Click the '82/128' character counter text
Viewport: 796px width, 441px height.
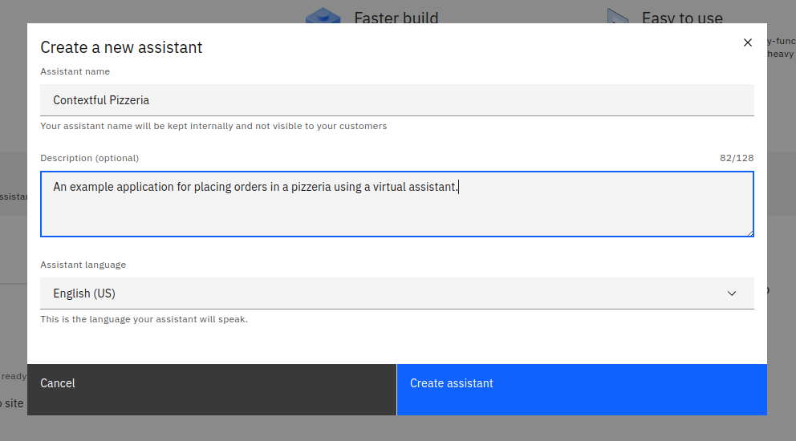pos(737,158)
